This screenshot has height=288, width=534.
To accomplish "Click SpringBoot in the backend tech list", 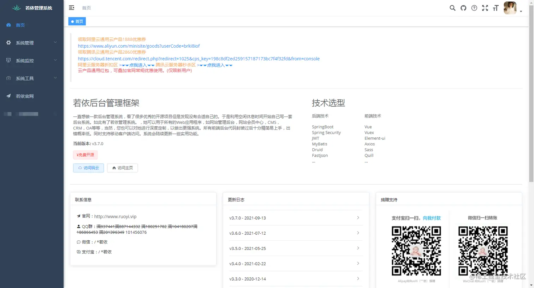I will (323, 127).
